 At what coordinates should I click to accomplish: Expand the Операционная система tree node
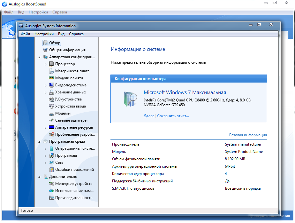pos(45,149)
